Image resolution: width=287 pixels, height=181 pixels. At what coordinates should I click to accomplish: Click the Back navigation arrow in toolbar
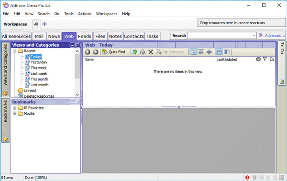[88, 52]
